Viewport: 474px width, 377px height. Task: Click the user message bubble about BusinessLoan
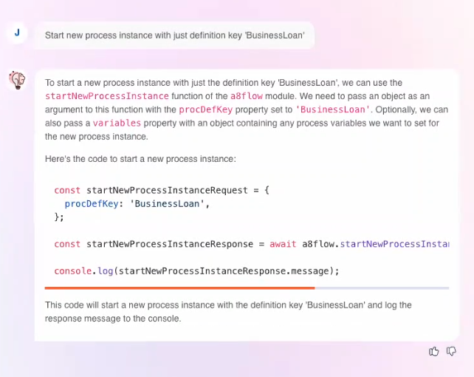(174, 35)
